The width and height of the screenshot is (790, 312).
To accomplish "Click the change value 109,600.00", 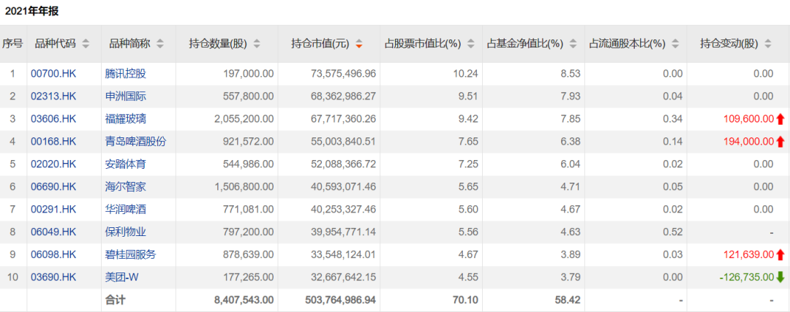I will pyautogui.click(x=748, y=119).
